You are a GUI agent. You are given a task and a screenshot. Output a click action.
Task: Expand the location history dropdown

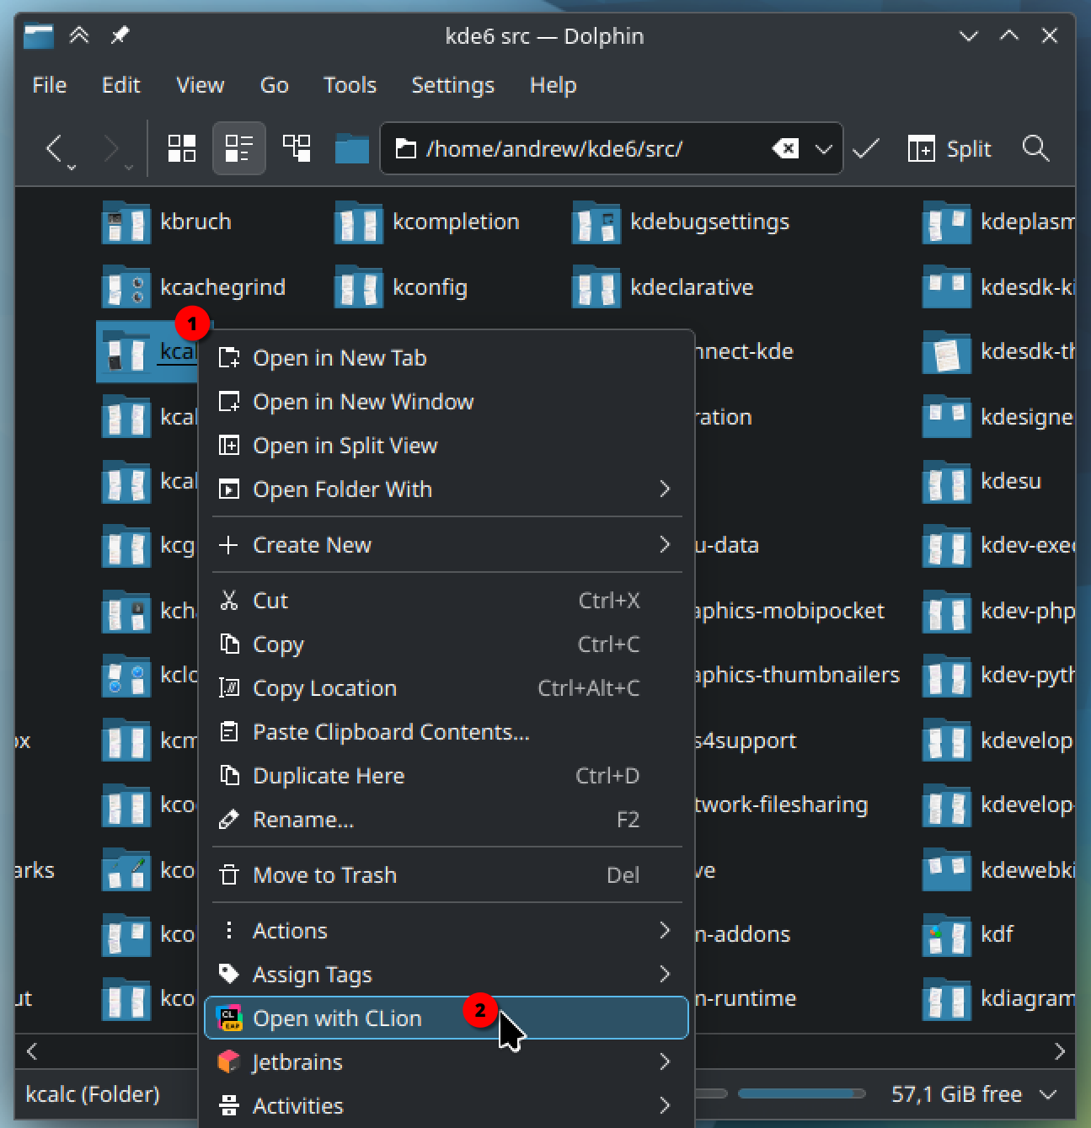pos(823,149)
